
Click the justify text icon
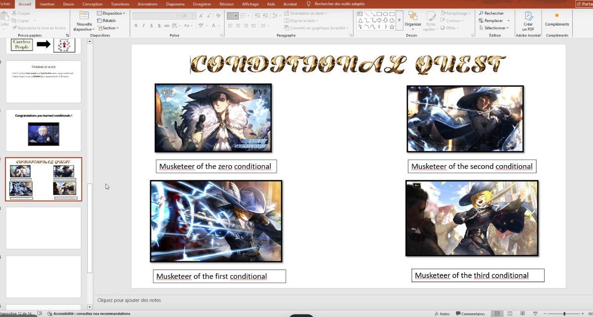coord(254,26)
